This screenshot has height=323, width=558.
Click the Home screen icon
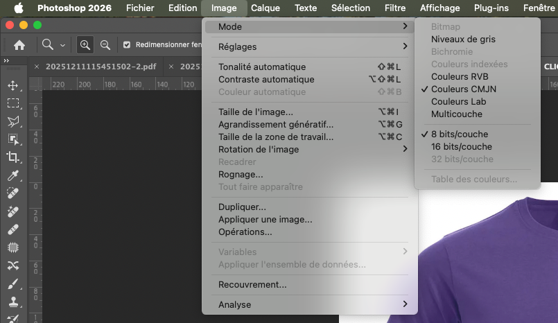point(19,45)
